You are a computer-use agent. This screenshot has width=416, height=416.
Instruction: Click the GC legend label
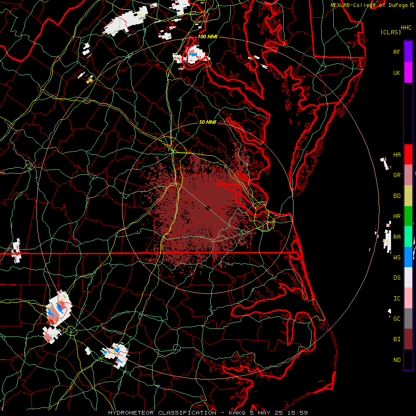[397, 318]
